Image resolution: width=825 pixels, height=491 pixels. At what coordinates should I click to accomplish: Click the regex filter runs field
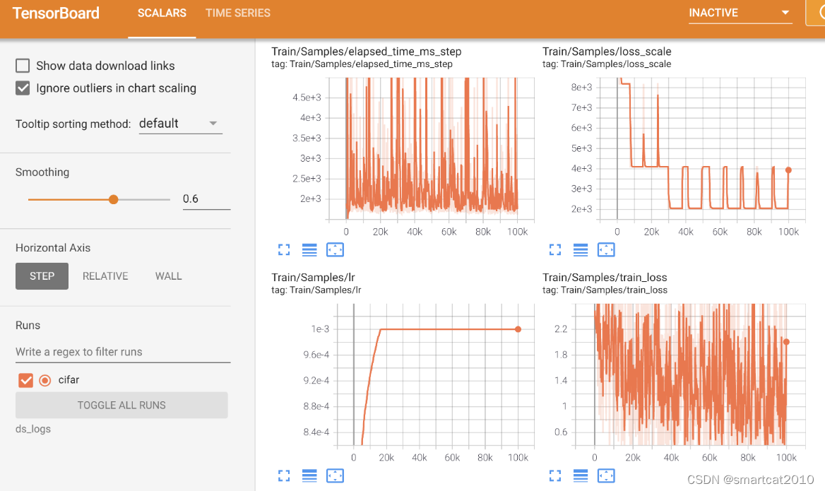pos(123,352)
